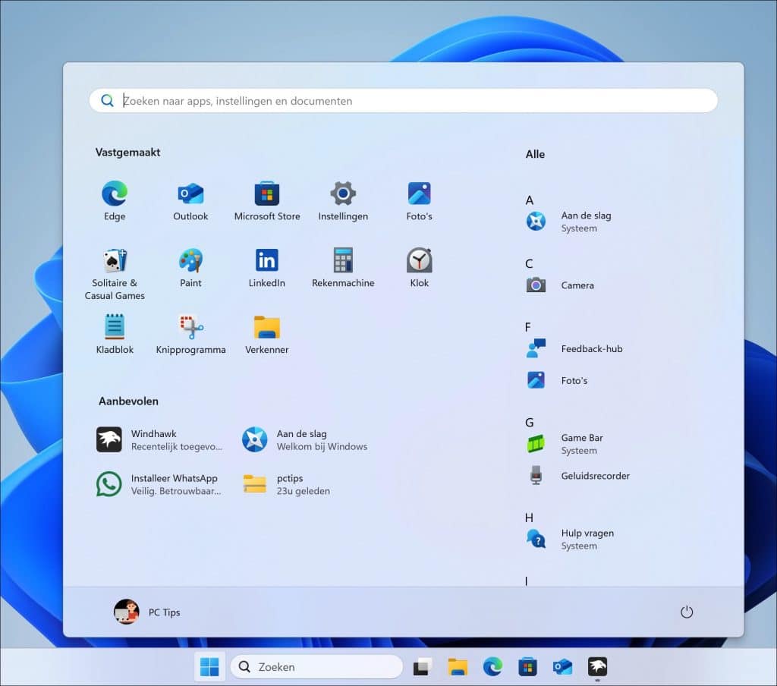Select letter G header in app list

pyautogui.click(x=530, y=423)
